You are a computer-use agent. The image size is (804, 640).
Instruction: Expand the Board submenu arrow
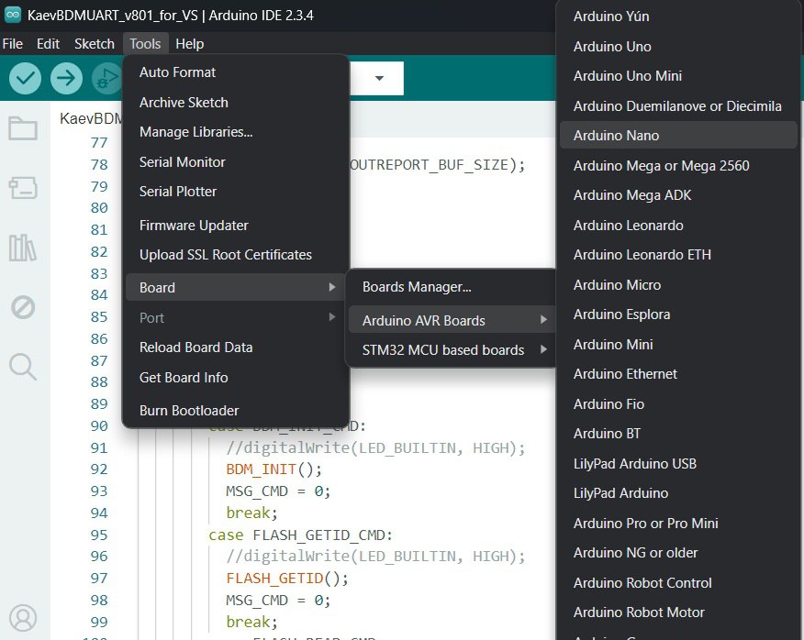332,287
